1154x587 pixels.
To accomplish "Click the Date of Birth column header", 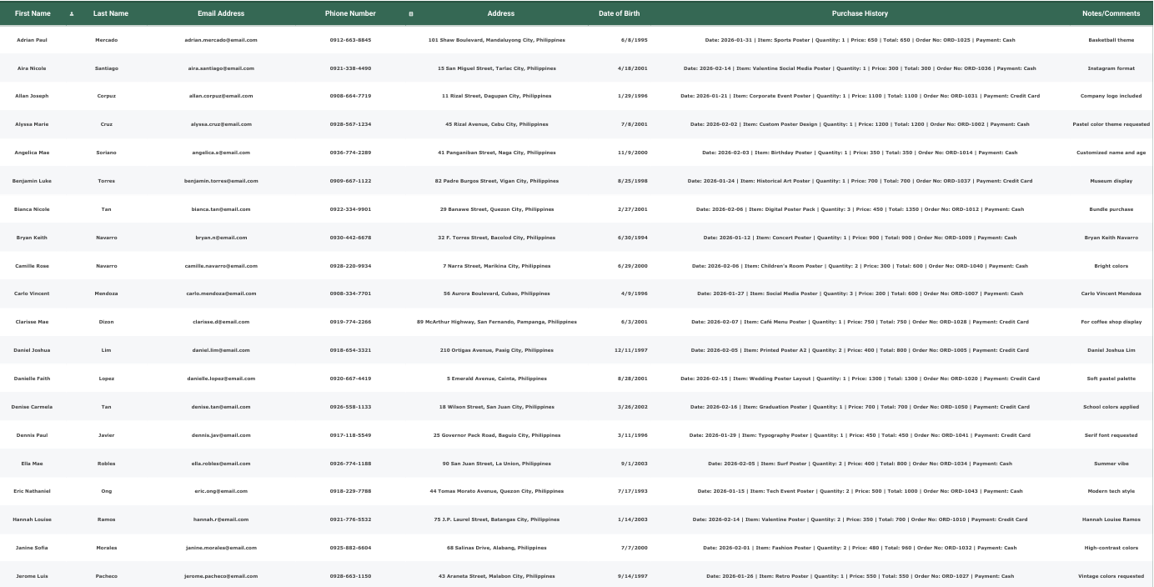I will 620,13.
